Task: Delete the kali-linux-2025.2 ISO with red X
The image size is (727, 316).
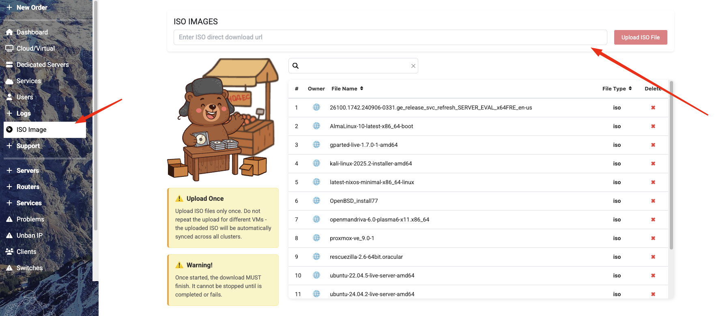Action: tap(653, 163)
